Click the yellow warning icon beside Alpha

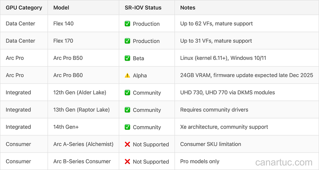coord(127,75)
